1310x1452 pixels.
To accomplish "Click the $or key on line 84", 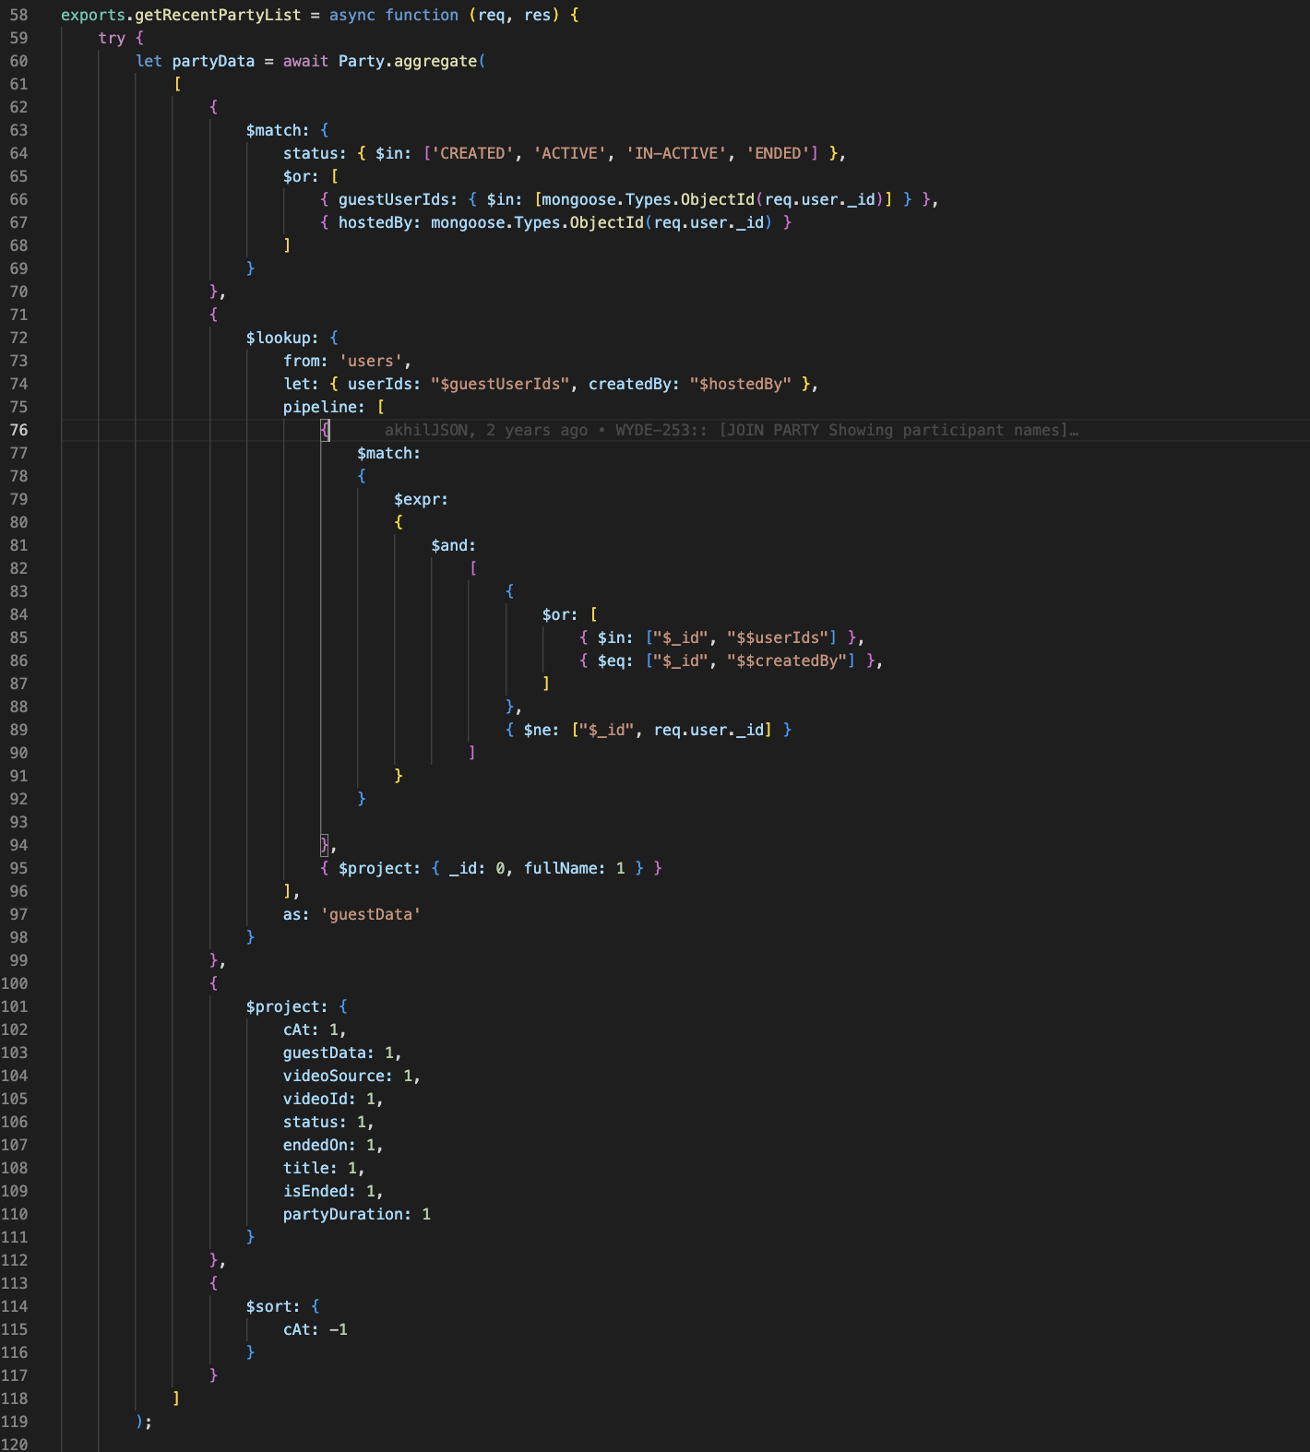I will click(x=556, y=614).
